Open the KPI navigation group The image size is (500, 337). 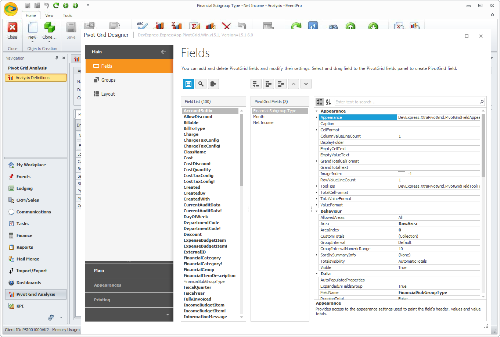pyautogui.click(x=20, y=306)
